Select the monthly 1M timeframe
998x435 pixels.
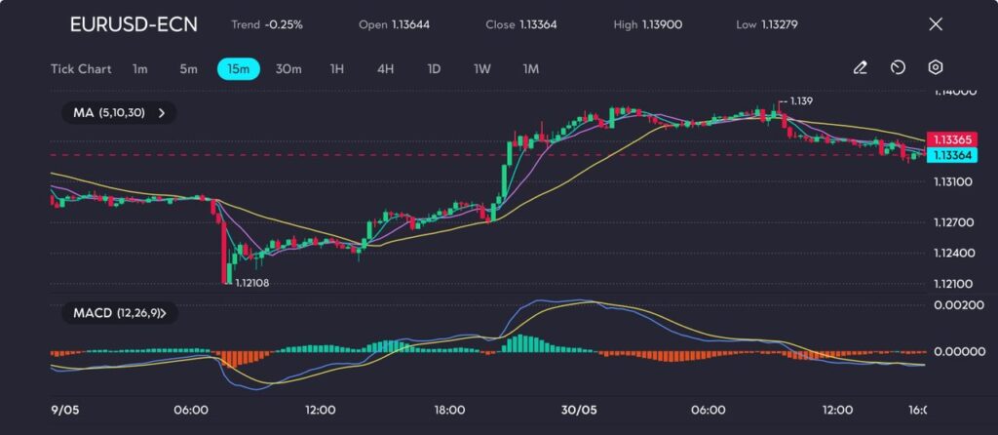(x=530, y=69)
